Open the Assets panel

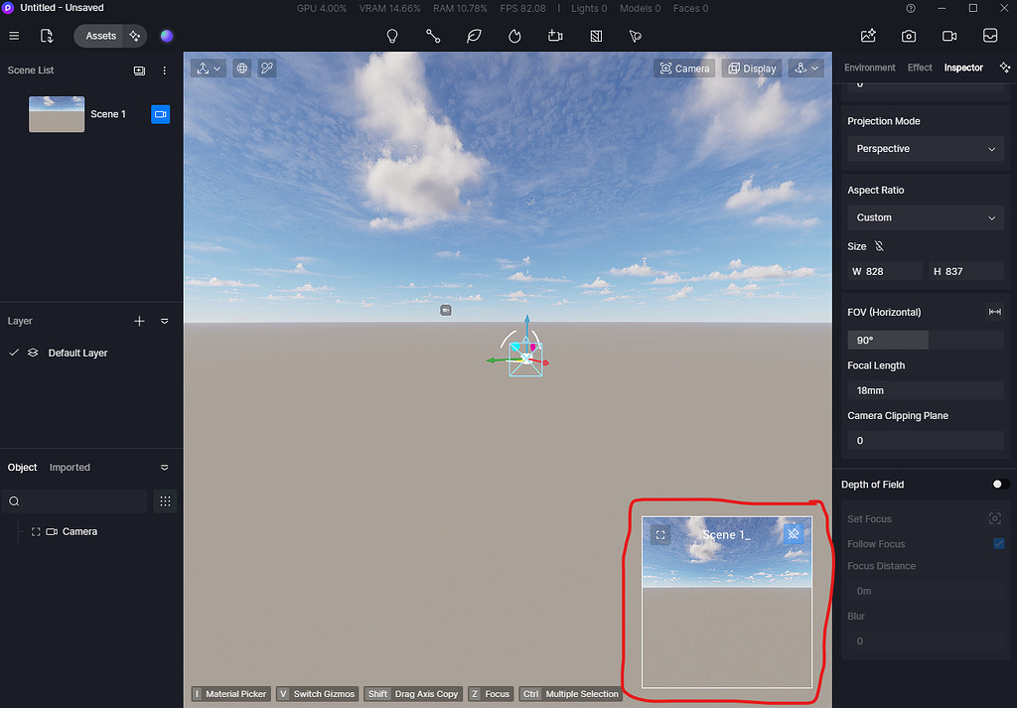(100, 36)
